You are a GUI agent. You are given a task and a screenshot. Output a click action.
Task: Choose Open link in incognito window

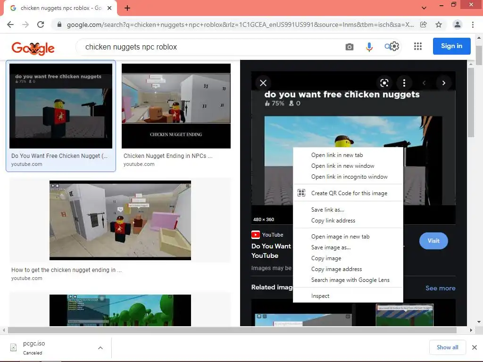click(x=348, y=177)
